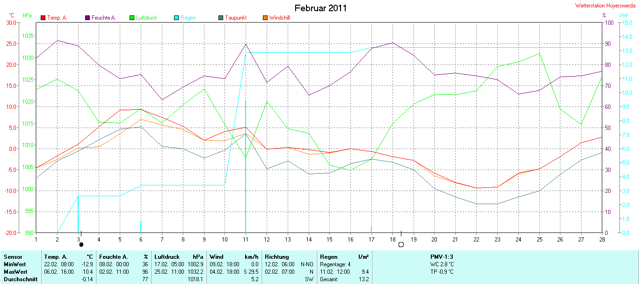Click the Sensor header in the table
Viewport: 639px width, 284px height.
13,257
